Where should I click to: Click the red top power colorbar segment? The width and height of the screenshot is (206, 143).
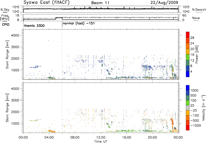pos(188,35)
